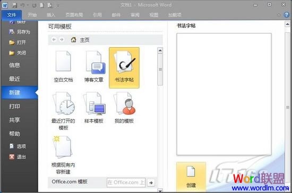This screenshot has height=193, width=292.
Task: Click the 主页 home breadcrumb text
Action: click(x=84, y=40)
